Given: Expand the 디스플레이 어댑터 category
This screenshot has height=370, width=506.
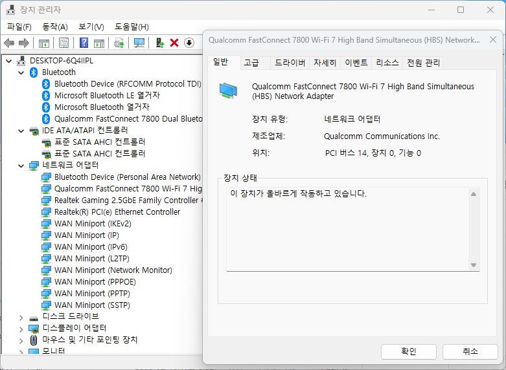Looking at the screenshot, I should pos(21,329).
